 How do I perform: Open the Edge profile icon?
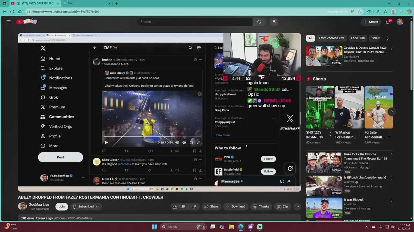tap(393, 12)
